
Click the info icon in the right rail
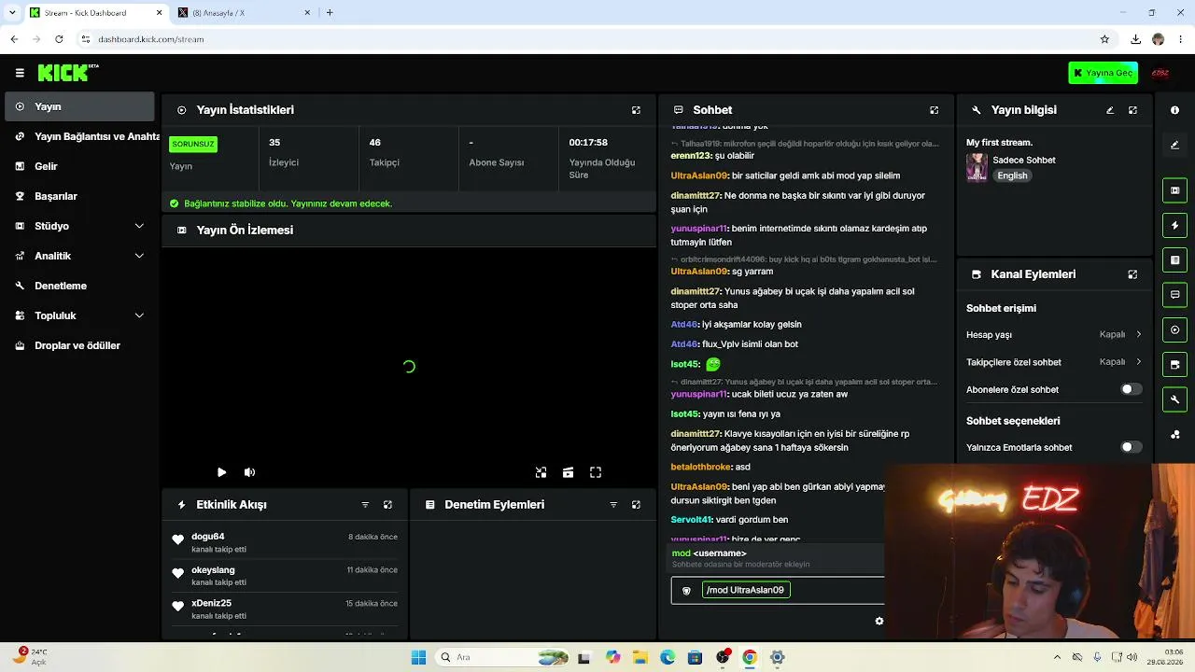pos(1174,110)
